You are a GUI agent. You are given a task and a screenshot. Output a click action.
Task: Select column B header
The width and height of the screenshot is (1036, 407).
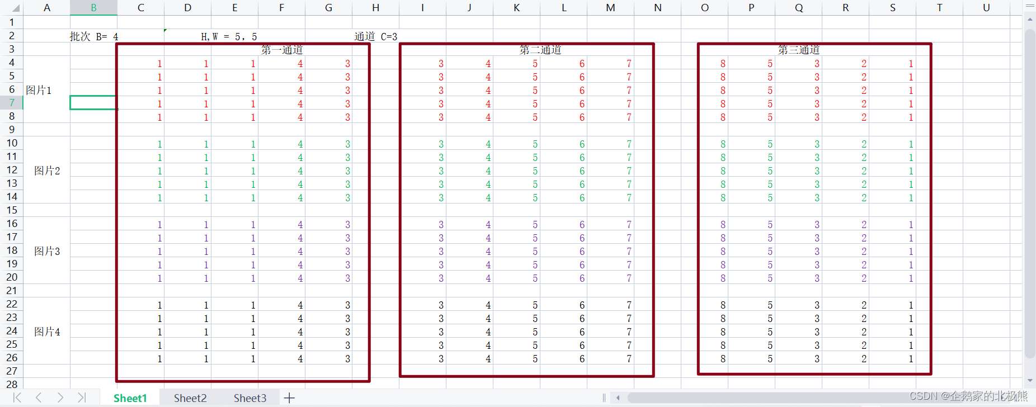[93, 8]
